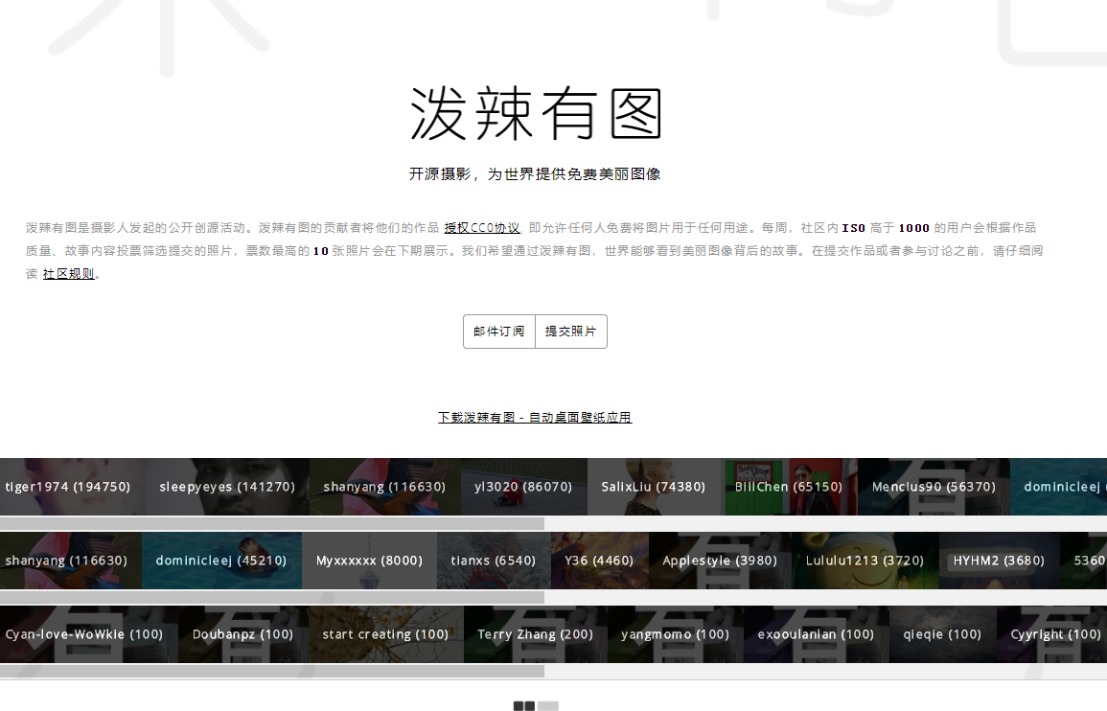Screen dimensions: 1107x711
Task: Open the Terry Zhang (200) tile
Action: (536, 634)
